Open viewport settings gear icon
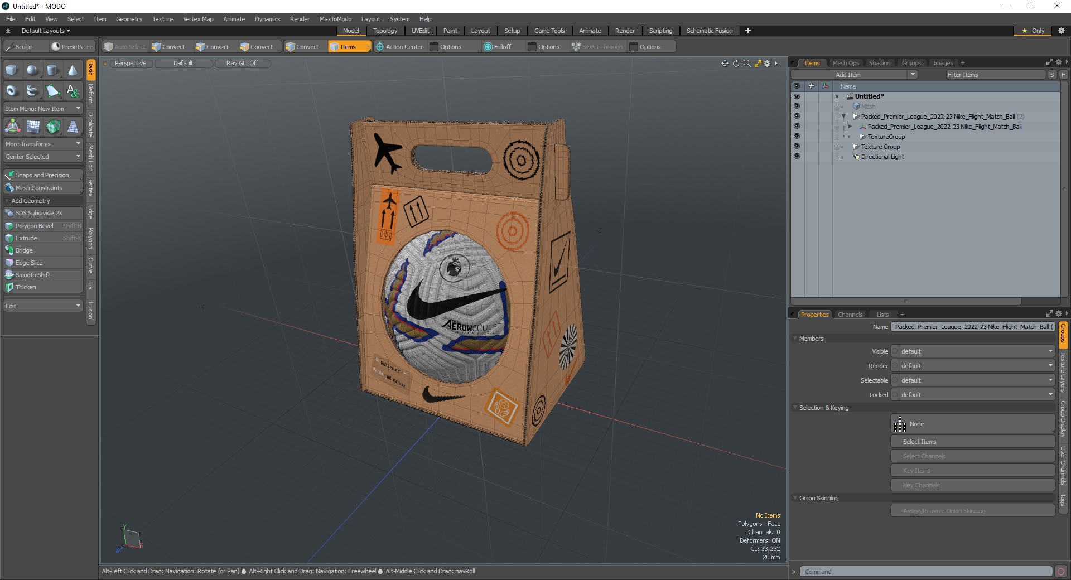Image resolution: width=1071 pixels, height=580 pixels. (767, 64)
